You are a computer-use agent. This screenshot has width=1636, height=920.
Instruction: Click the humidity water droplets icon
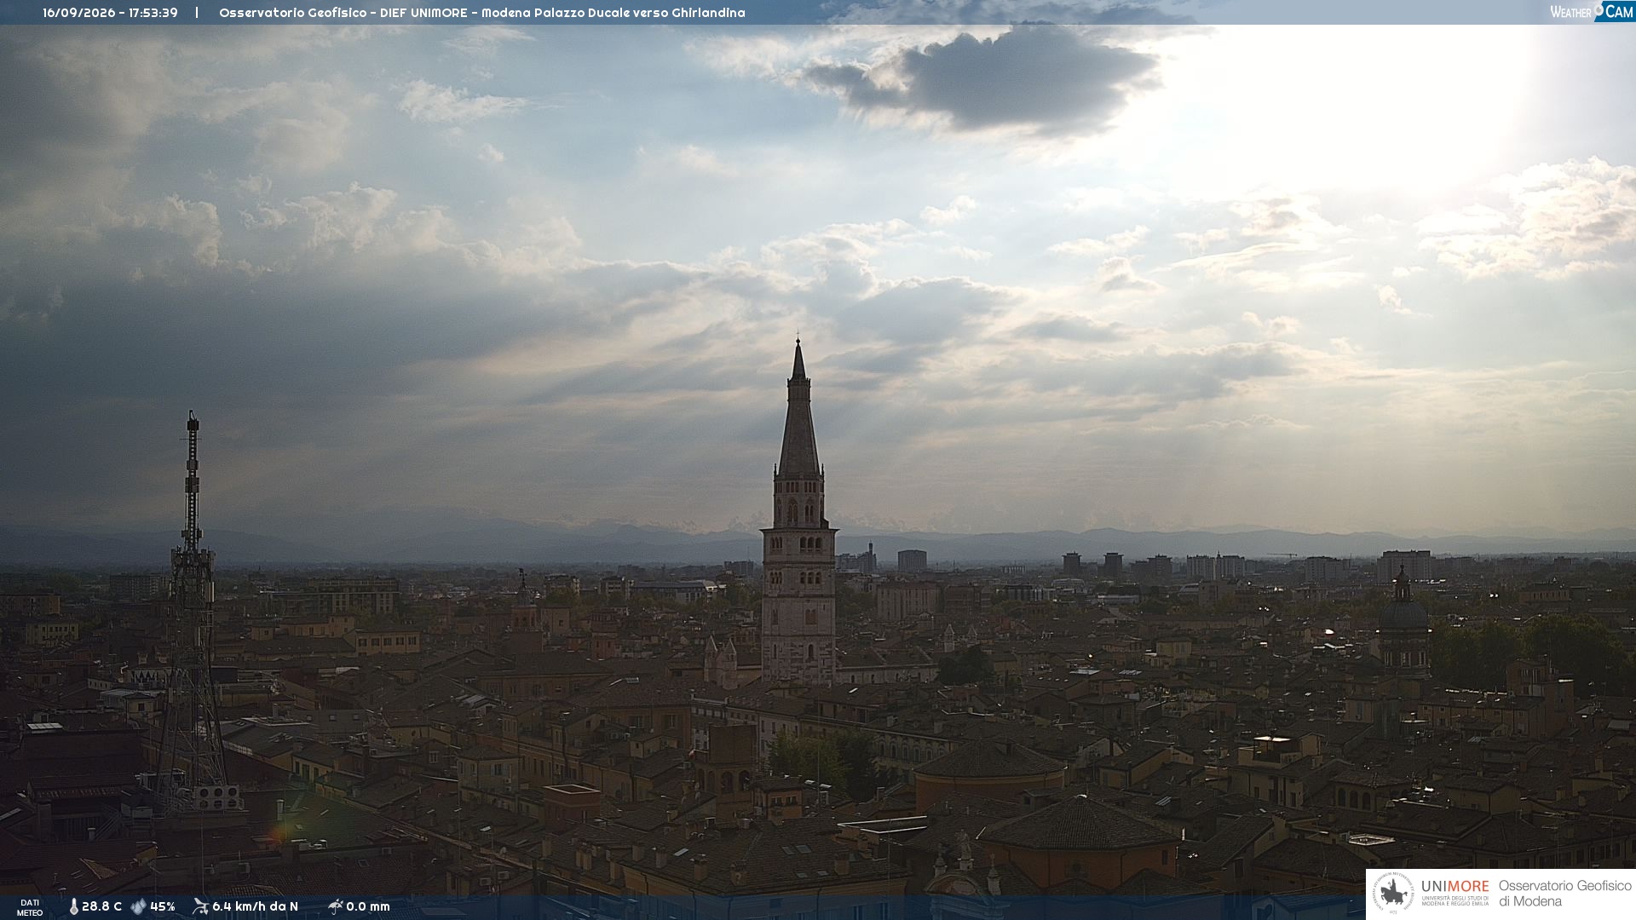pos(138,906)
